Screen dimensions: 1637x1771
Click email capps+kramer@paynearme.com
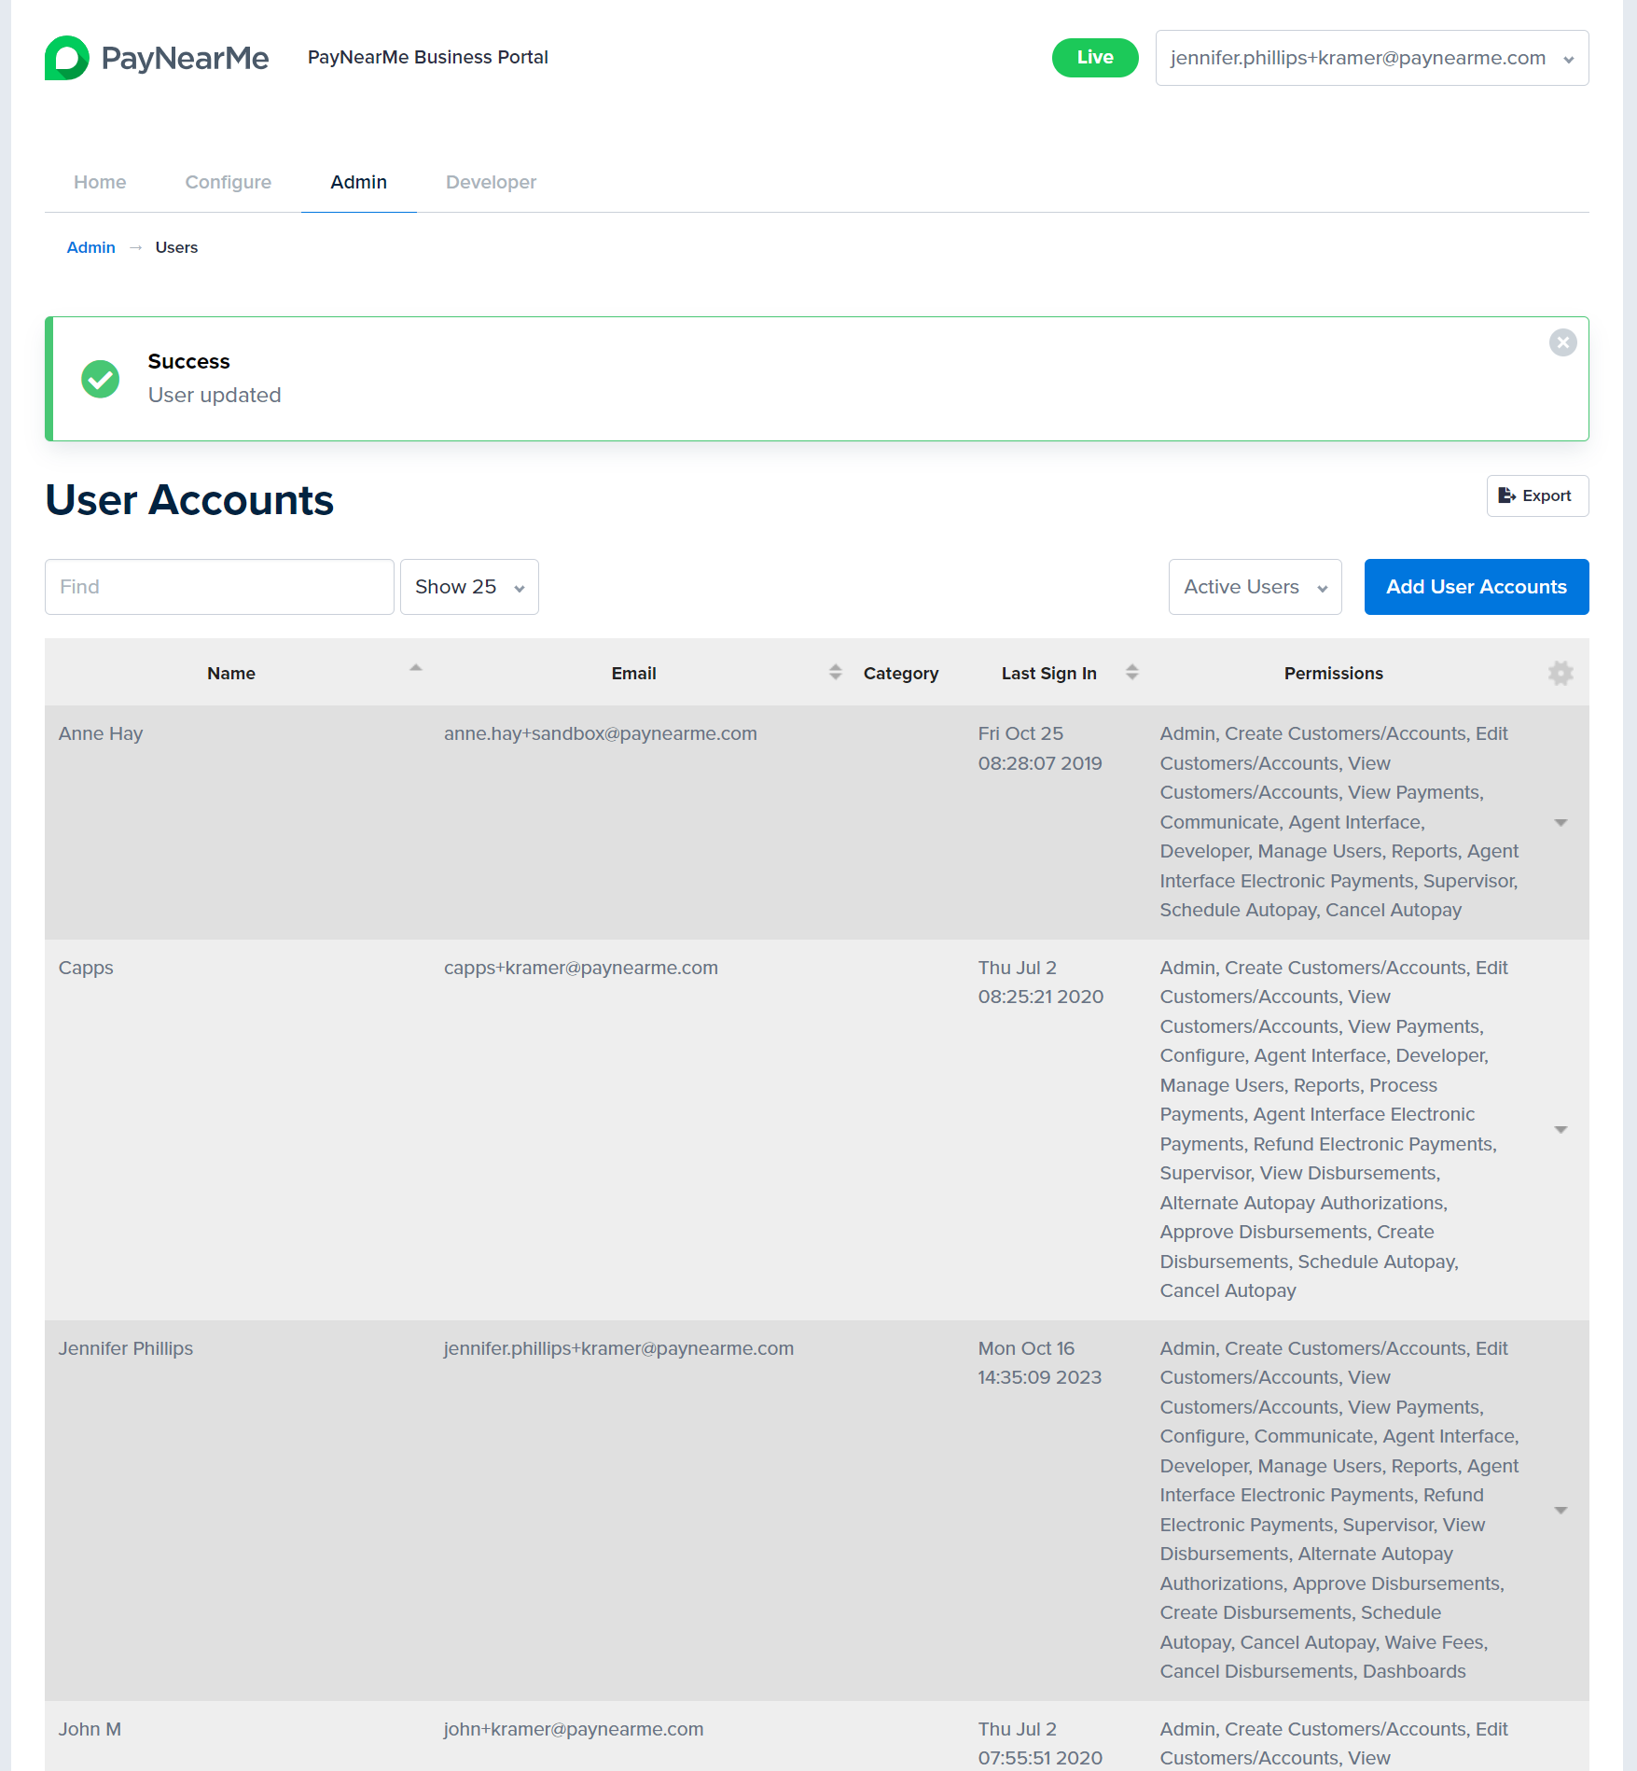(x=581, y=968)
